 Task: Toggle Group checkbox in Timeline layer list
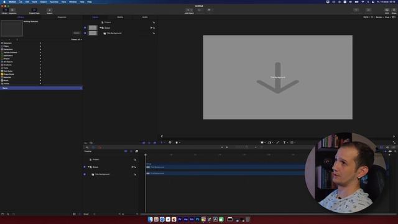pyautogui.click(x=85, y=167)
